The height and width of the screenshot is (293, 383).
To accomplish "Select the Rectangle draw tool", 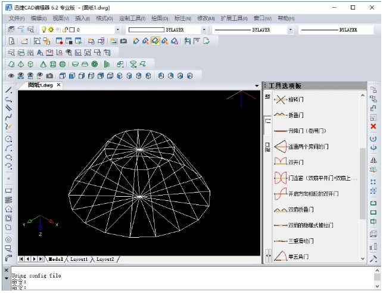I will (8, 191).
